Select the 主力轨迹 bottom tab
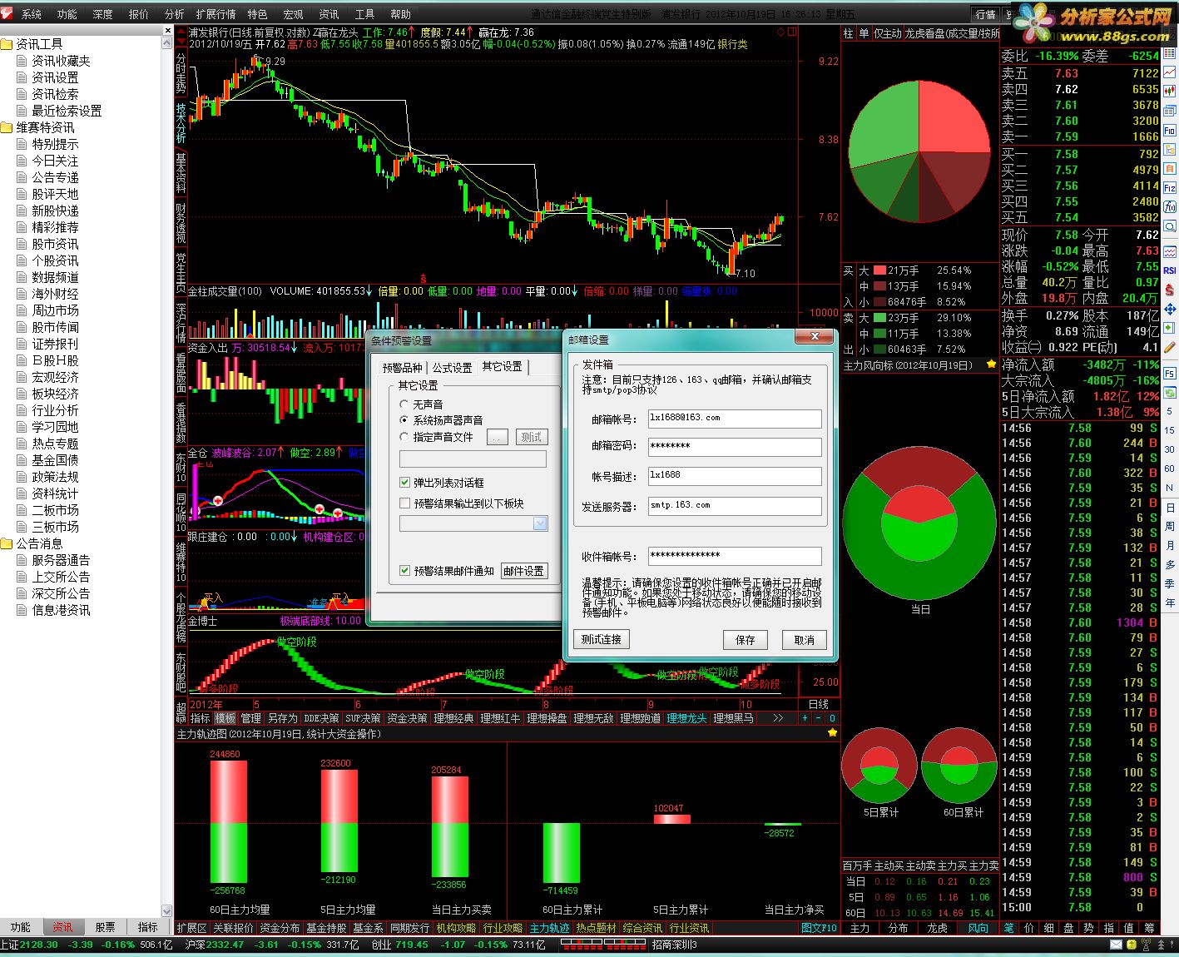1179x957 pixels. click(550, 928)
